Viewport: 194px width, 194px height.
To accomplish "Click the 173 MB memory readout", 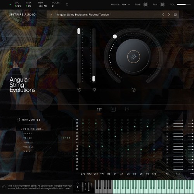I will click(x=42, y=6).
